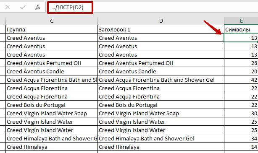Click the Cancel X icon in formula bar

pos(8,7)
